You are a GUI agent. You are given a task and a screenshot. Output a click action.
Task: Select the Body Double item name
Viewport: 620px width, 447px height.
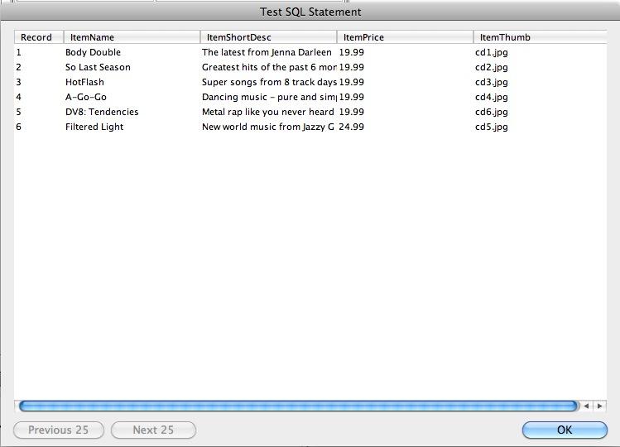point(93,52)
